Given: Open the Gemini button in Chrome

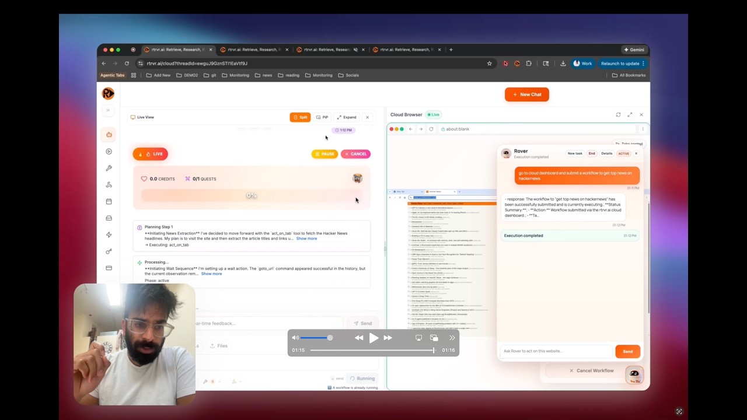Looking at the screenshot, I should click(634, 50).
